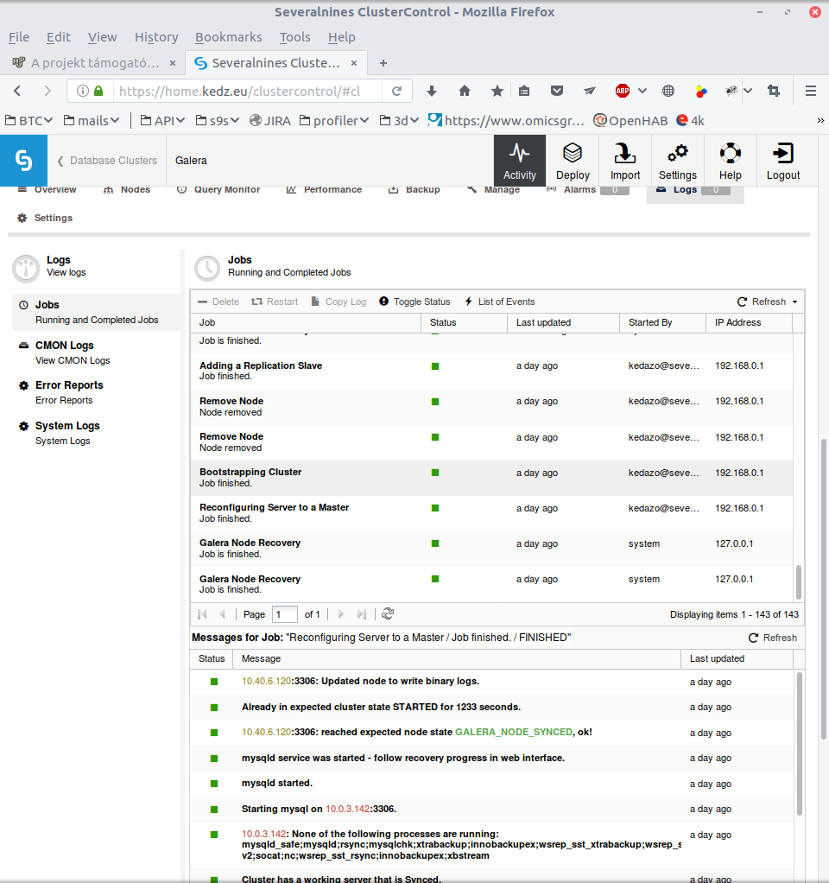
Task: Open the List of Events
Action: pyautogui.click(x=500, y=302)
